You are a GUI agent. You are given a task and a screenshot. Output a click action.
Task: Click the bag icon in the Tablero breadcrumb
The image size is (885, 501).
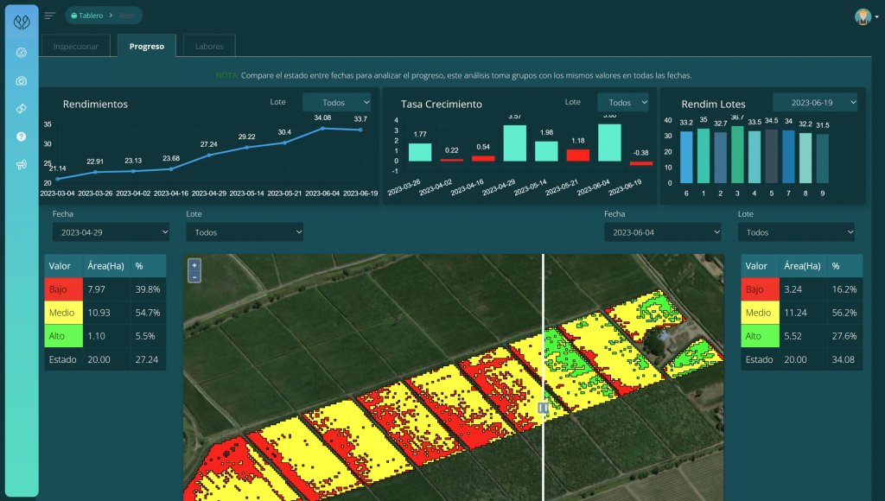[74, 15]
